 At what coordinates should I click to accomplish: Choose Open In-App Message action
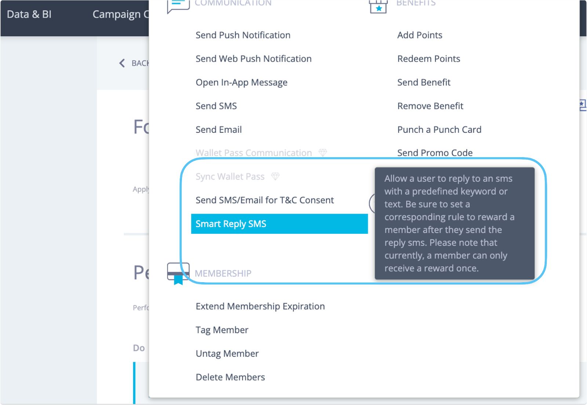click(x=241, y=82)
